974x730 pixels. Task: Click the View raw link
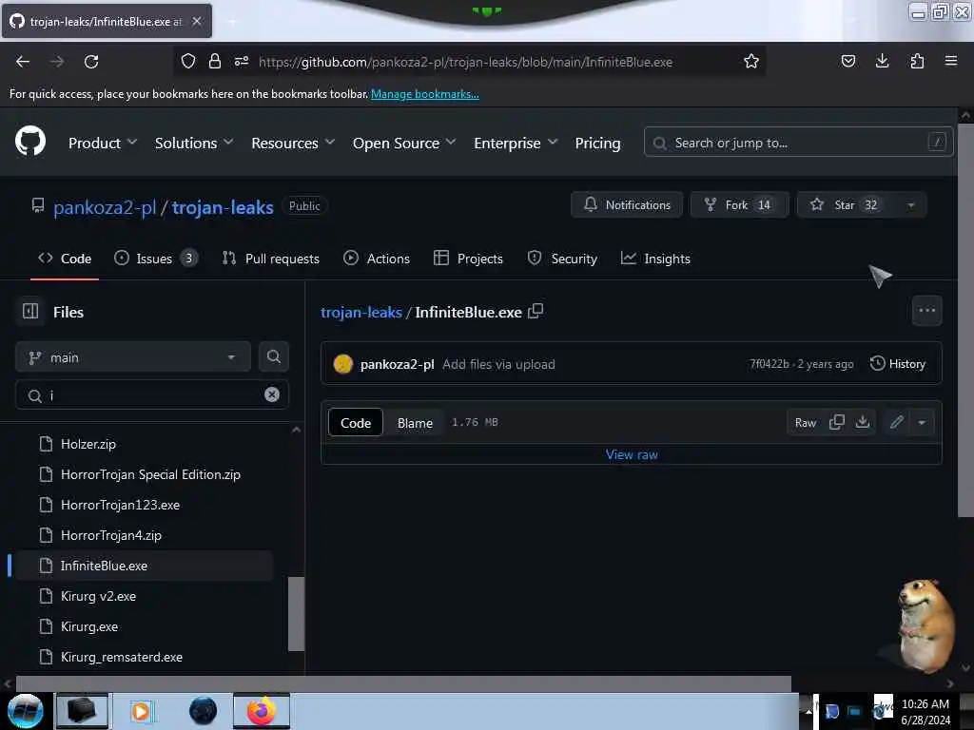click(632, 454)
